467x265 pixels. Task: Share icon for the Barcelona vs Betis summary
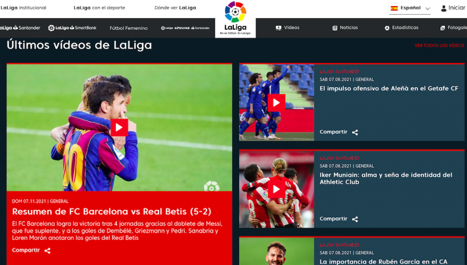(x=48, y=251)
